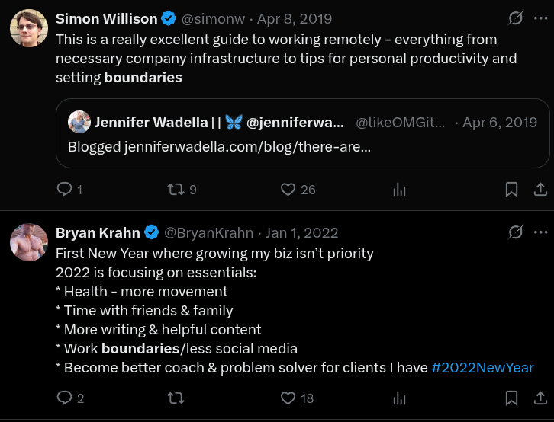
Task: Open the quoted Jennifer Wadella tweet
Action: [302, 133]
